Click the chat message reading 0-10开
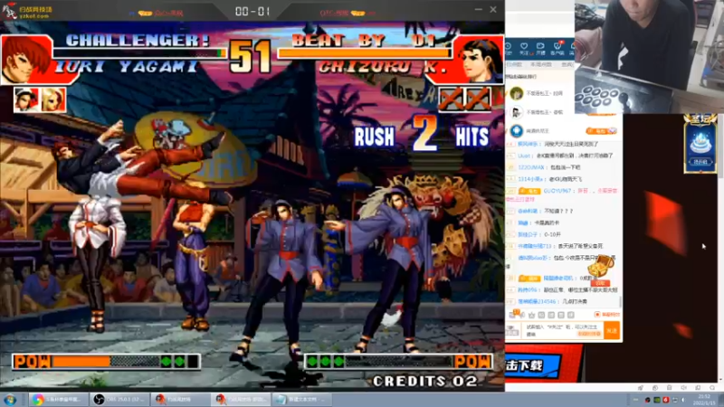The height and width of the screenshot is (407, 724). point(552,234)
